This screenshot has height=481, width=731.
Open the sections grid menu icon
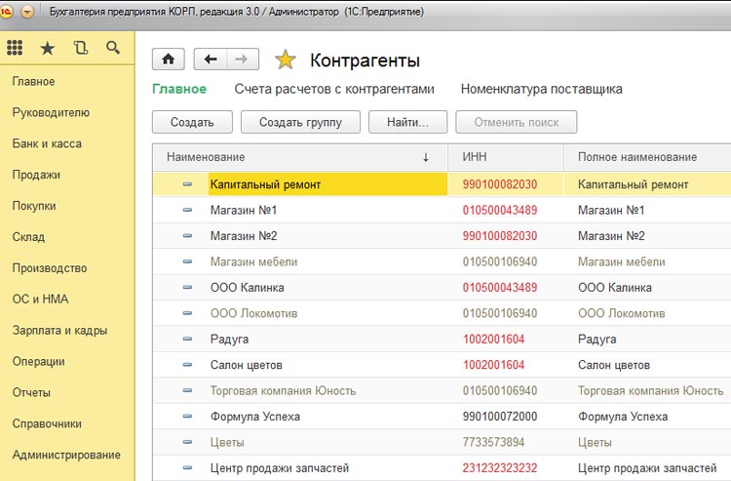coord(15,48)
